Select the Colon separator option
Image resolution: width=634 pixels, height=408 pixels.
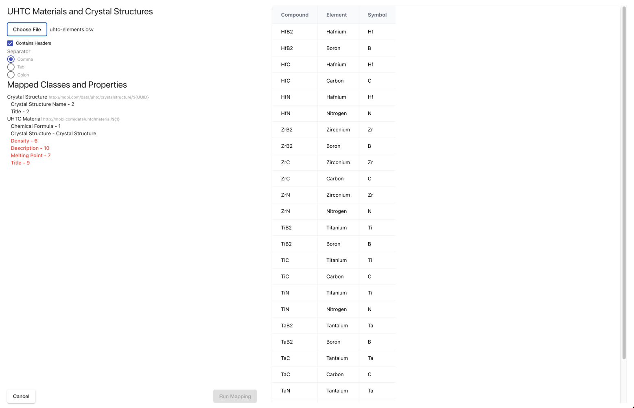11,75
